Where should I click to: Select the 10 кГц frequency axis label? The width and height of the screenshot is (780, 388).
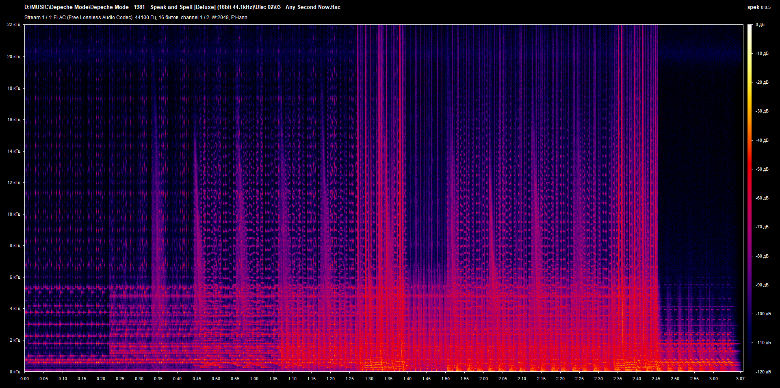(14, 214)
